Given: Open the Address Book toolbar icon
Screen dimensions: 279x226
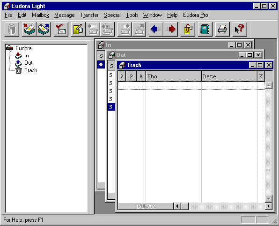Looking at the screenshot, I should [205, 29].
